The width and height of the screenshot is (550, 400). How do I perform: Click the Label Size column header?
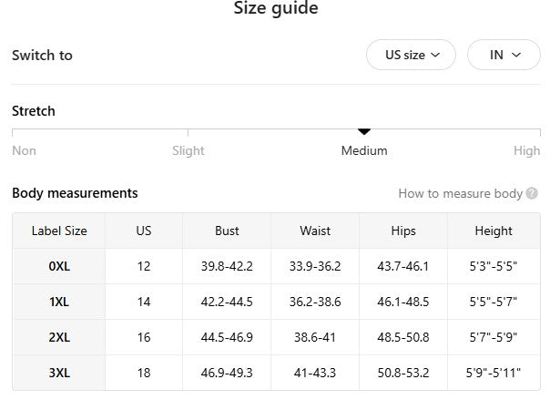click(x=59, y=231)
